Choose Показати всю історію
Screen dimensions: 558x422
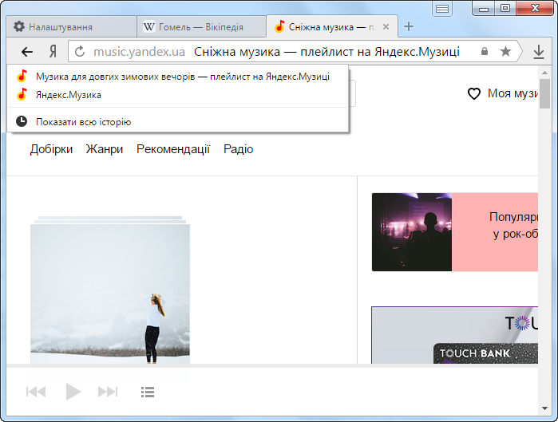(177, 122)
